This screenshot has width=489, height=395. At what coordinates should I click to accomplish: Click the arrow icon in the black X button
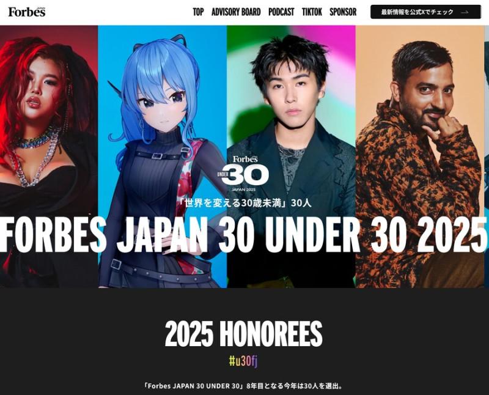click(x=465, y=12)
